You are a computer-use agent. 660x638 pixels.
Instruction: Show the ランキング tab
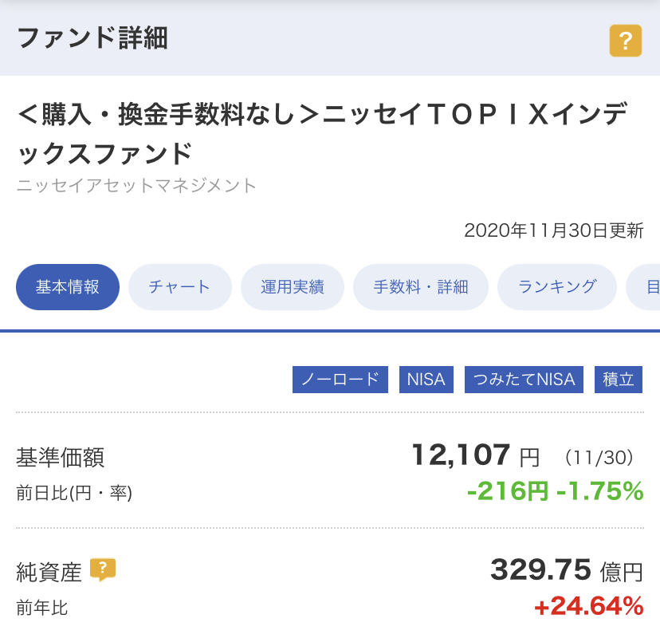557,287
